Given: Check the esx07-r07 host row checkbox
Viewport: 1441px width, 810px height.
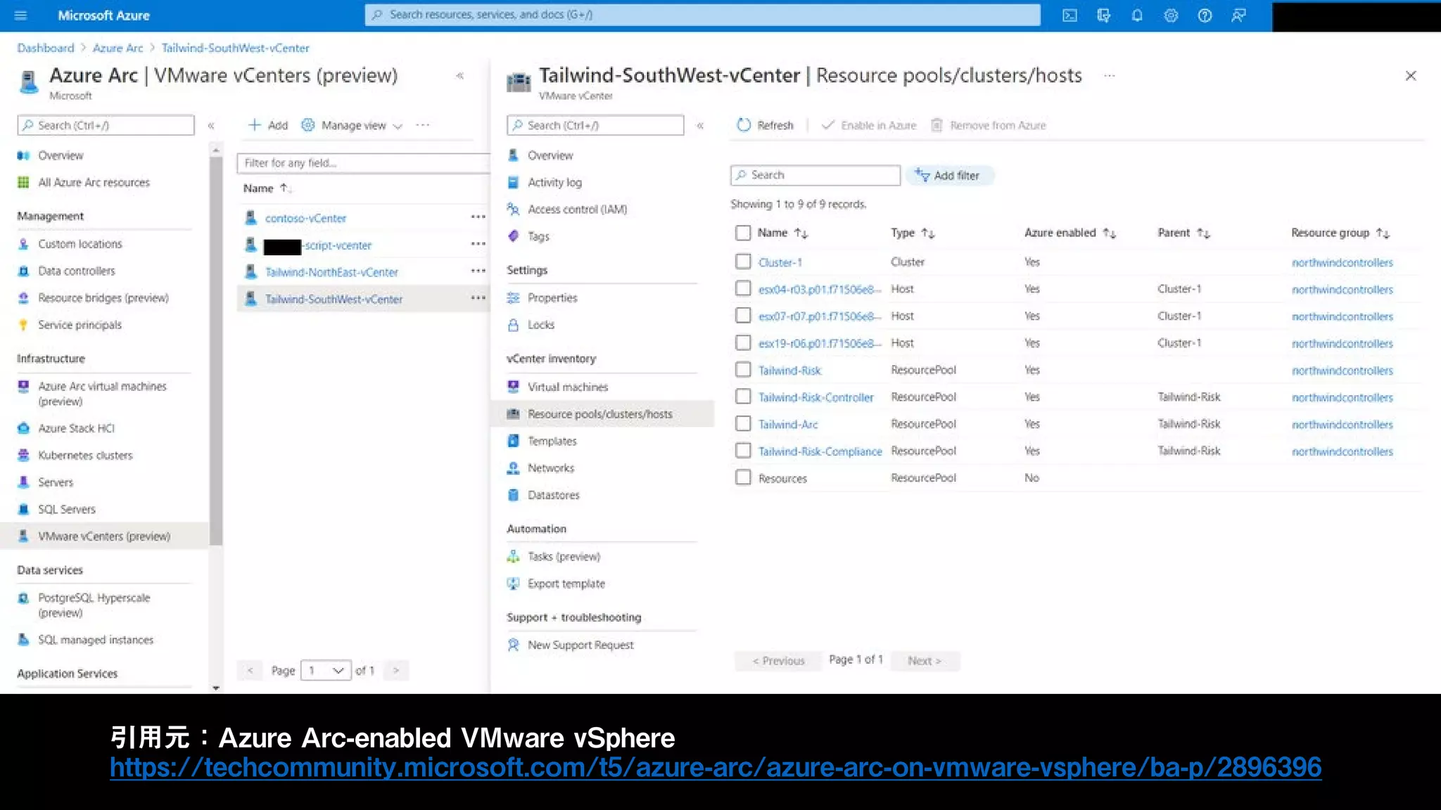Looking at the screenshot, I should pyautogui.click(x=743, y=316).
